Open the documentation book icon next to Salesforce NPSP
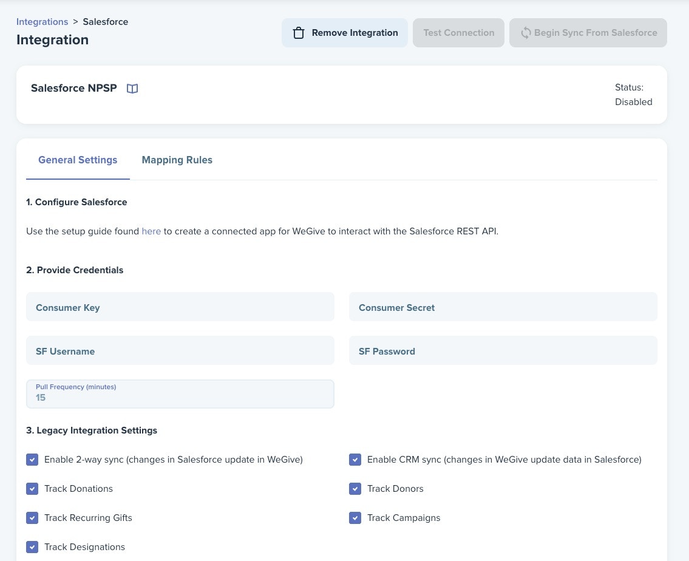Viewport: 689px width, 561px height. (132, 89)
